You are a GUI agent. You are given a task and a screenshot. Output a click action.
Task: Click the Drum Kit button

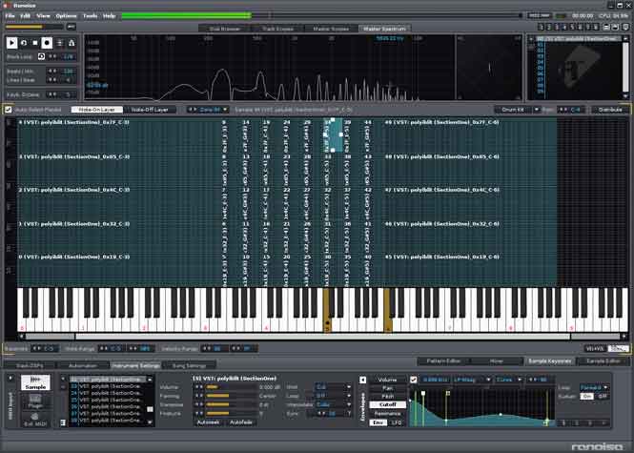[513, 110]
